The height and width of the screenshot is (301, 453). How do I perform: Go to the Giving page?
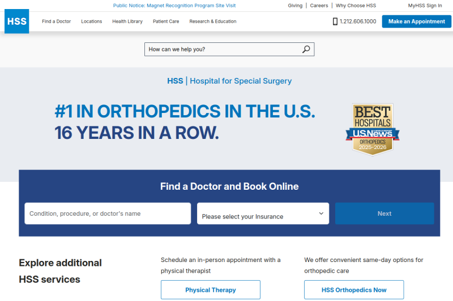pos(295,6)
